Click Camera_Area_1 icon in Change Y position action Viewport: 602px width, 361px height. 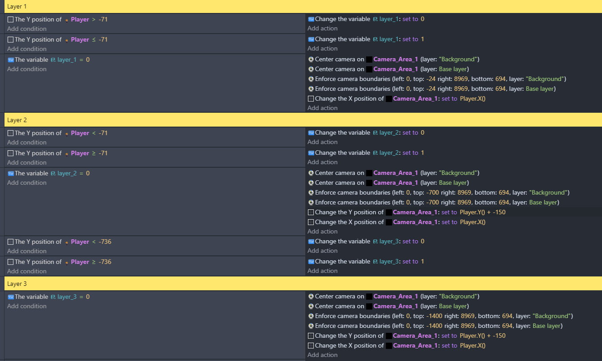[x=389, y=336]
